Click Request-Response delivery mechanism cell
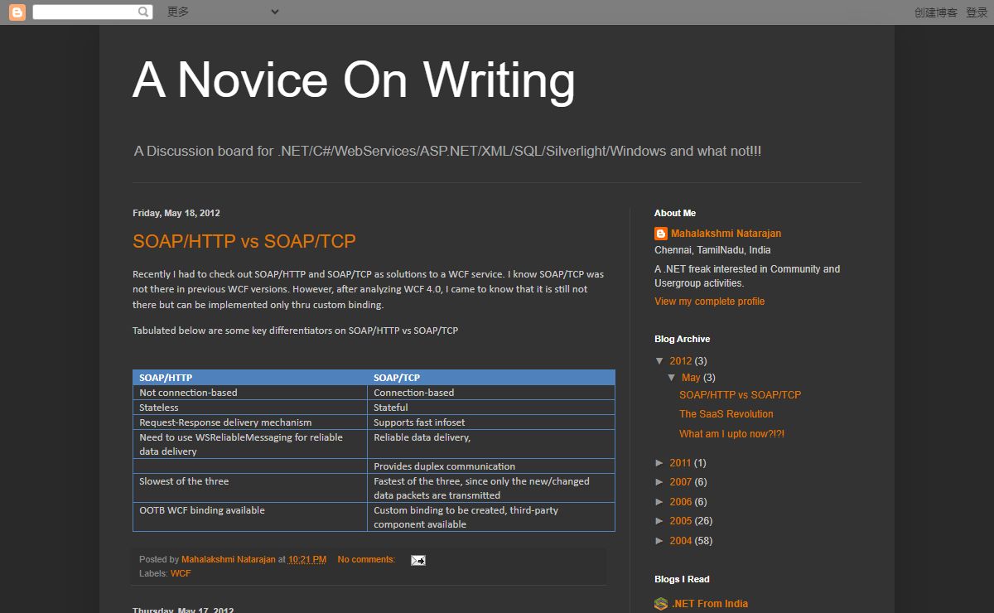Viewport: 994px width, 613px height. [250, 422]
